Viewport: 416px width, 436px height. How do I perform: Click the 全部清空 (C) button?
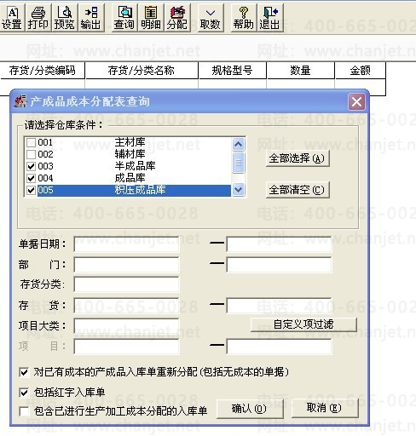298,190
